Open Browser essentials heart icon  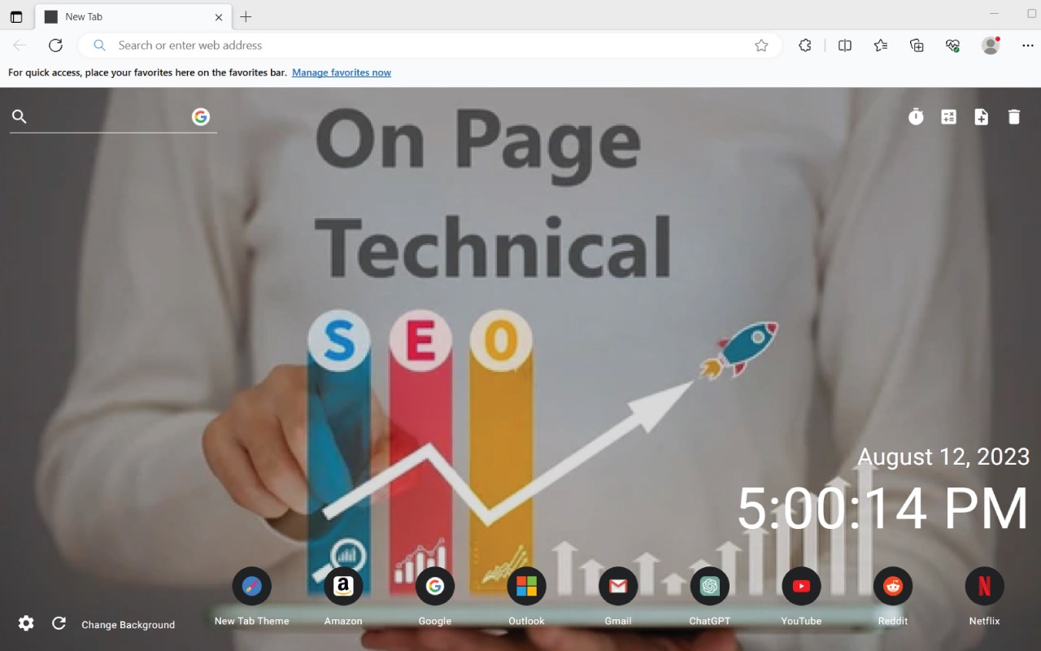(x=953, y=46)
